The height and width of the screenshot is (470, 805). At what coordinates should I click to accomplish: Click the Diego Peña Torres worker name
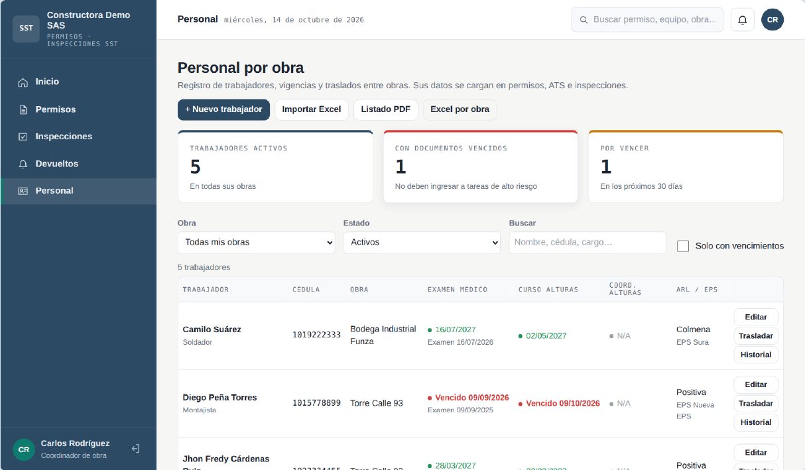pyautogui.click(x=220, y=398)
